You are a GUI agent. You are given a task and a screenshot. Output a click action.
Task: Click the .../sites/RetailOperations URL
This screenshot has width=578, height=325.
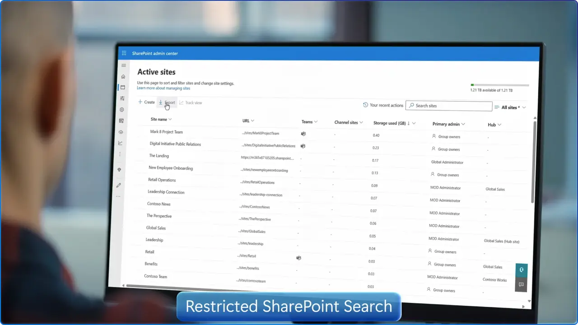coord(257,182)
